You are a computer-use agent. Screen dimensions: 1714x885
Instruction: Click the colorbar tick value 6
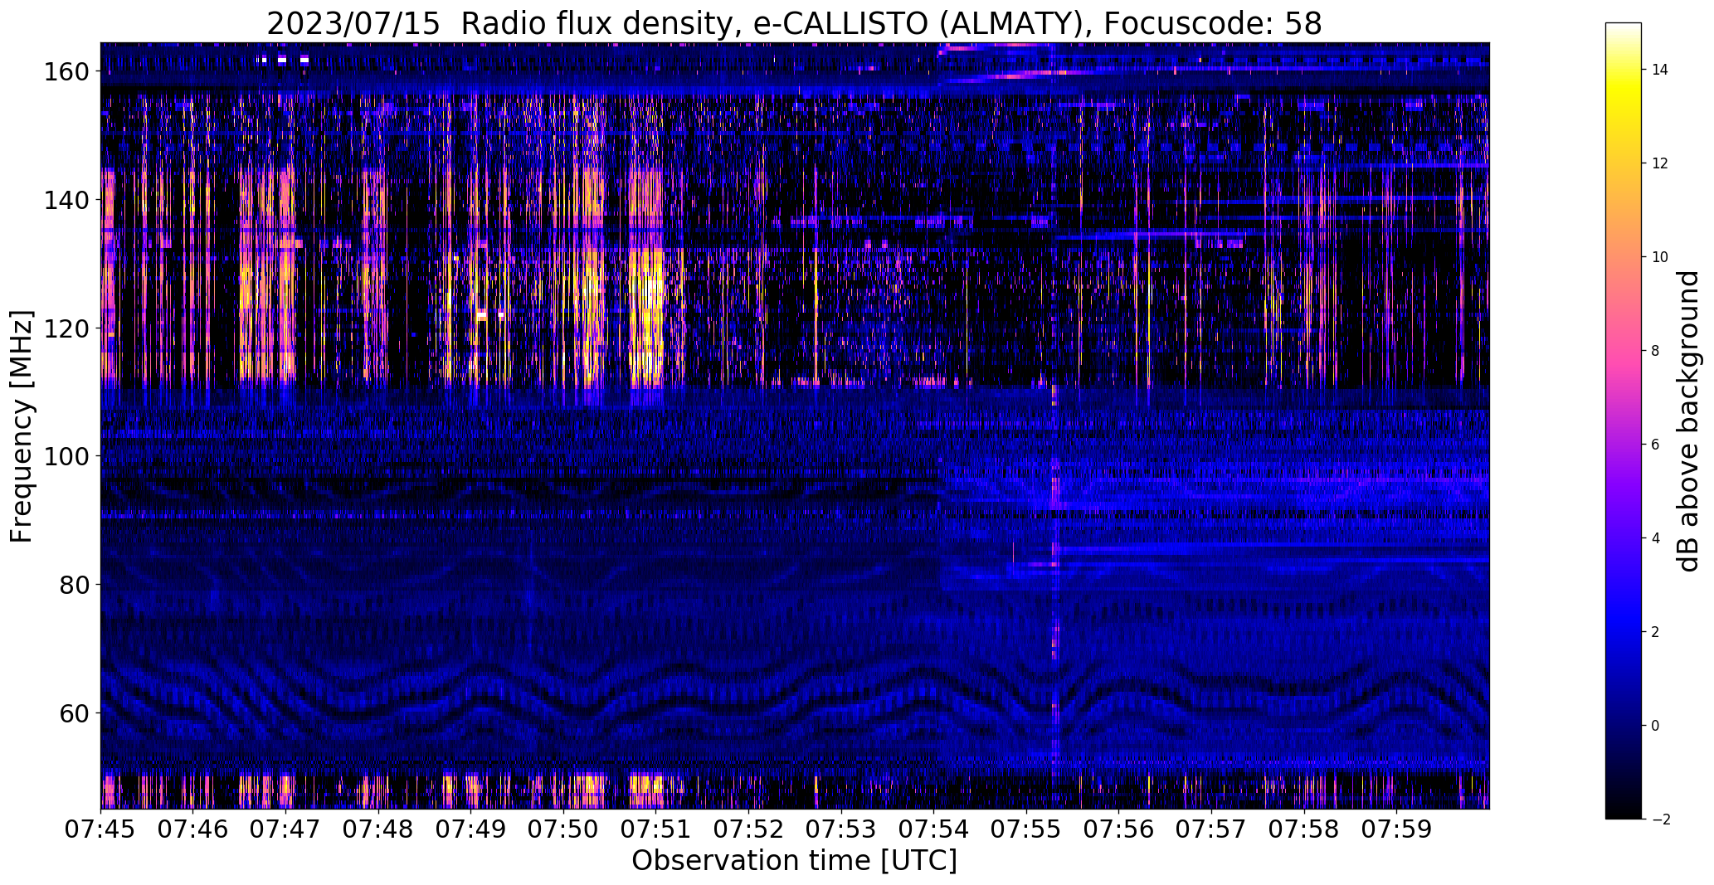1656,445
